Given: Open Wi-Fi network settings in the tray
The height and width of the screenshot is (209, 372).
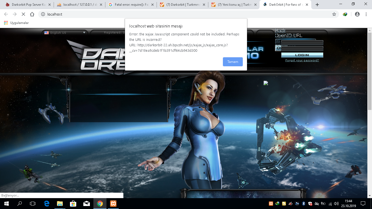Looking at the screenshot, I should point(330,204).
